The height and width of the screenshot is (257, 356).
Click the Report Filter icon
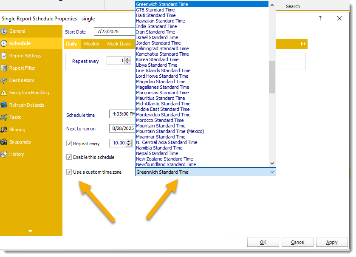pyautogui.click(x=4, y=68)
